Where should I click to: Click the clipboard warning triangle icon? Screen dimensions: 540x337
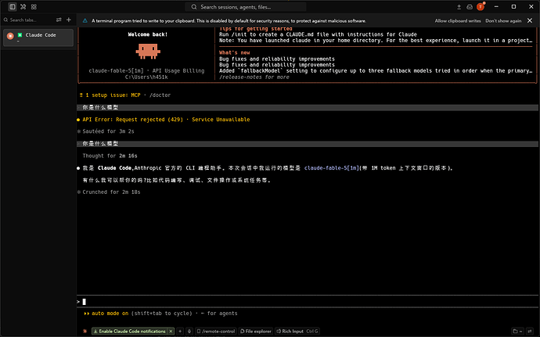(x=85, y=20)
